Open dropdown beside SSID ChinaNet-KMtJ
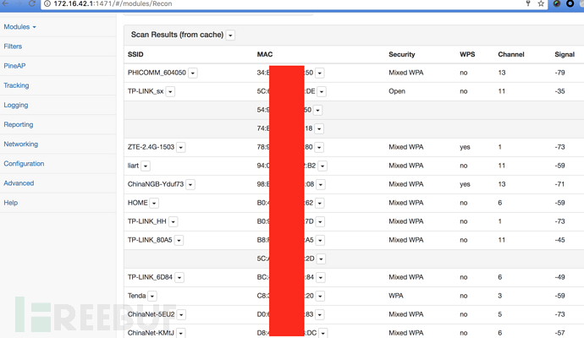The height and width of the screenshot is (338, 584). [x=180, y=333]
